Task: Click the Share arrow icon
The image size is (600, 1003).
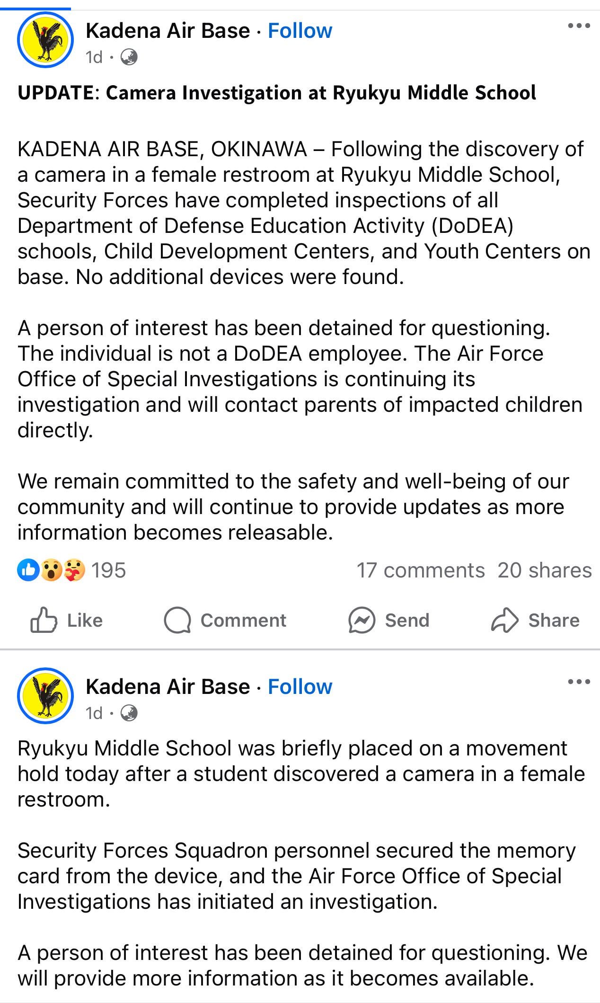Action: click(x=505, y=620)
